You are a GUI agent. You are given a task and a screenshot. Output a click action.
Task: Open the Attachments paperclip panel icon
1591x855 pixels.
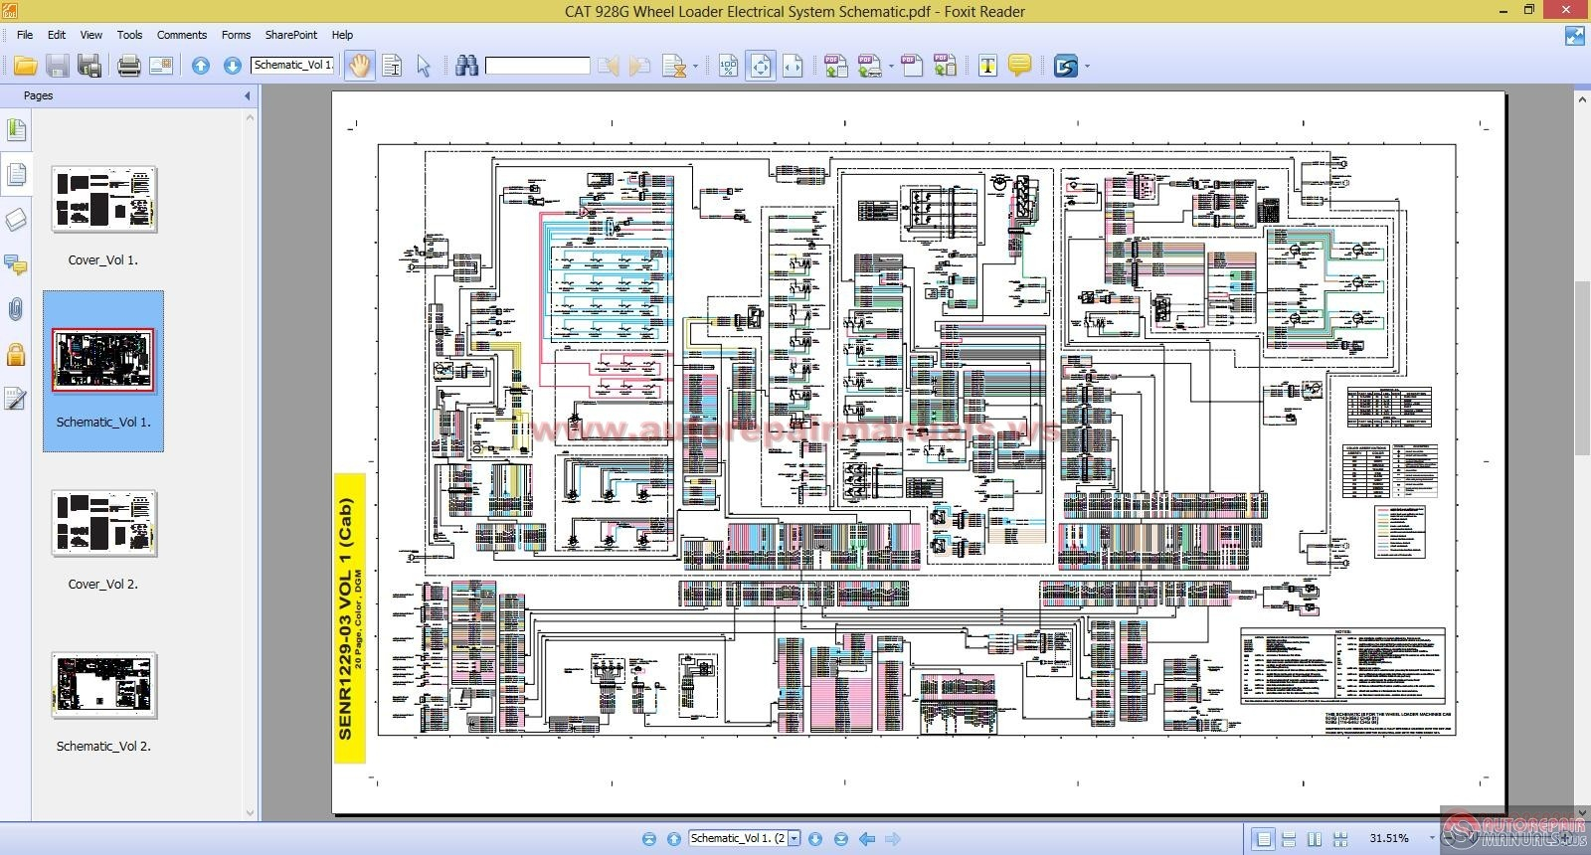point(16,310)
